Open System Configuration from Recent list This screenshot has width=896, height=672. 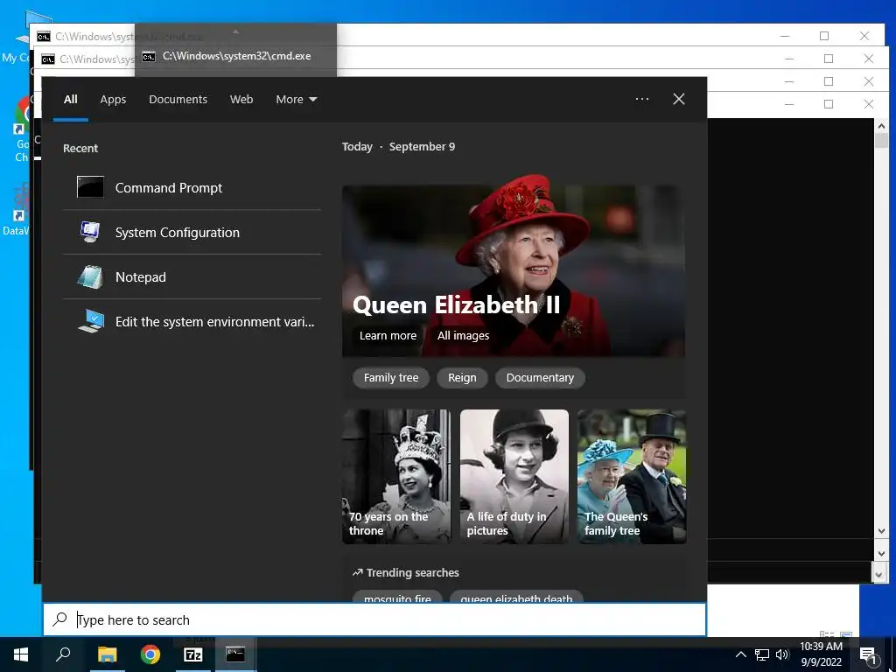click(x=192, y=232)
